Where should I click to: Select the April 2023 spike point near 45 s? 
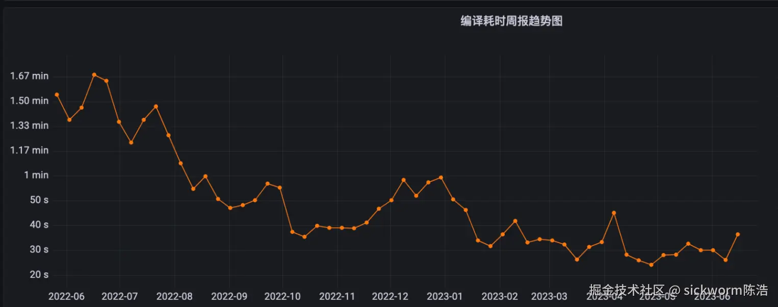[614, 213]
